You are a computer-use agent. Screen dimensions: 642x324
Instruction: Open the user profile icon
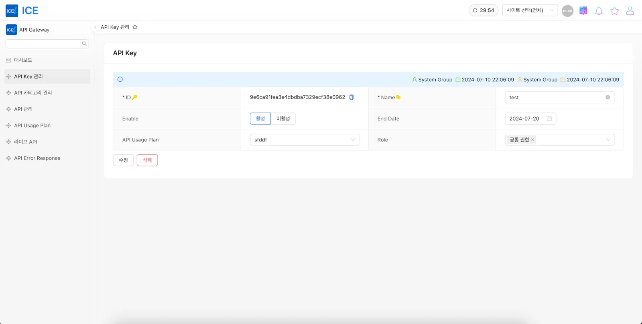point(630,11)
